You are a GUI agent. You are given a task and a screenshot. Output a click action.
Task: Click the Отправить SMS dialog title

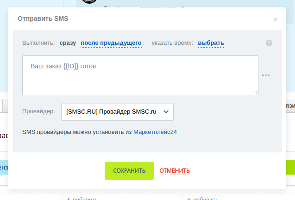point(43,19)
